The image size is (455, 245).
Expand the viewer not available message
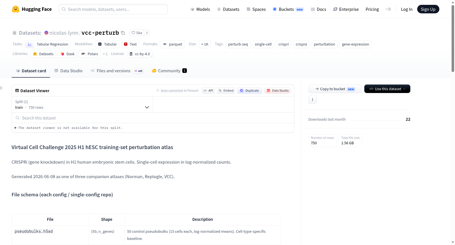click(68, 128)
